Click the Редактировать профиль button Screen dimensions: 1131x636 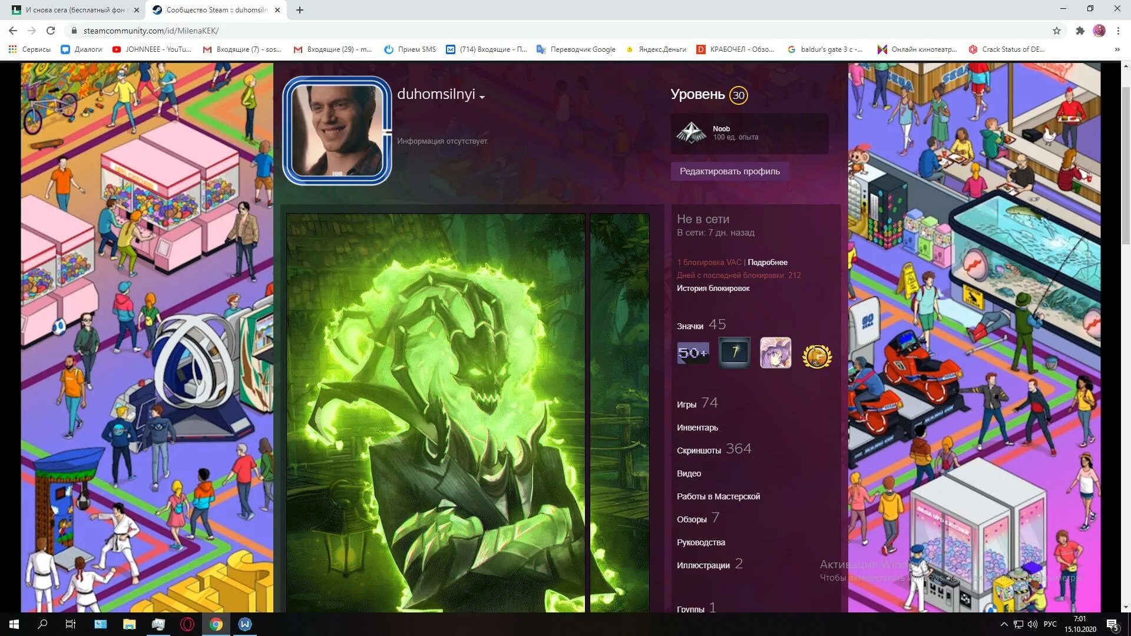click(x=730, y=171)
